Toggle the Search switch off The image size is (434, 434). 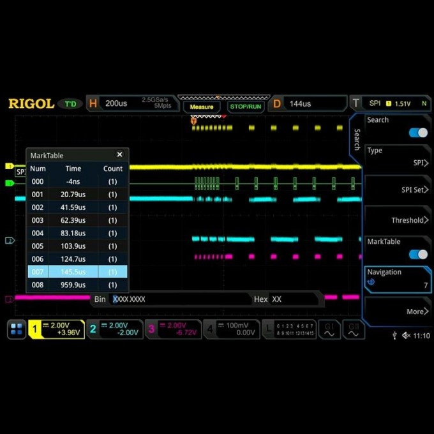tap(418, 133)
